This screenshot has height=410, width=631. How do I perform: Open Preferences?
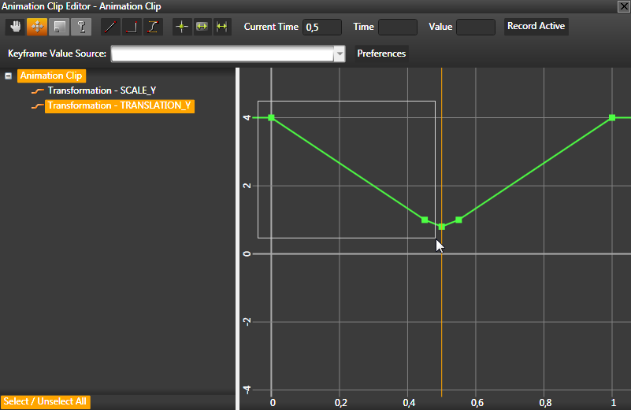(381, 54)
